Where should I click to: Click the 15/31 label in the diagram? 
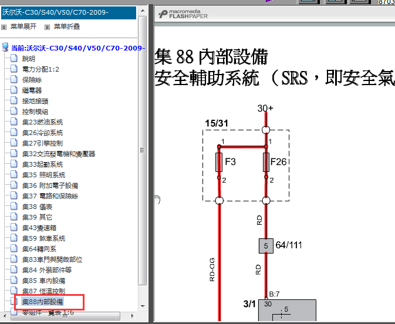[217, 123]
